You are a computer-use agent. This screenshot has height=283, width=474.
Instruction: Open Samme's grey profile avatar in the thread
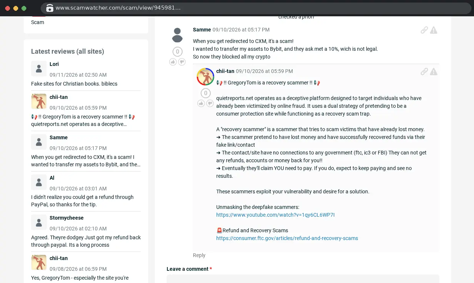[x=177, y=35]
